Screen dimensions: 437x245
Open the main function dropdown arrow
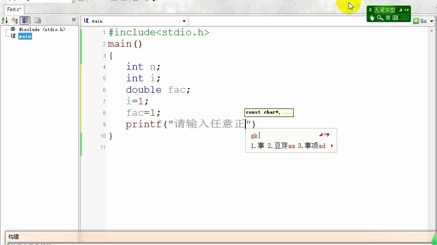184,21
